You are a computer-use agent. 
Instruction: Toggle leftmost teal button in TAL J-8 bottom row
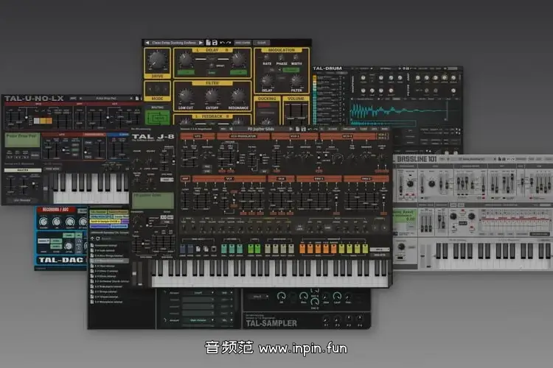point(223,250)
